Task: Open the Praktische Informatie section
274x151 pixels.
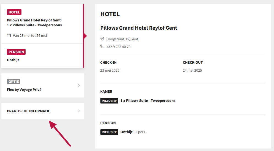Action: (29, 111)
